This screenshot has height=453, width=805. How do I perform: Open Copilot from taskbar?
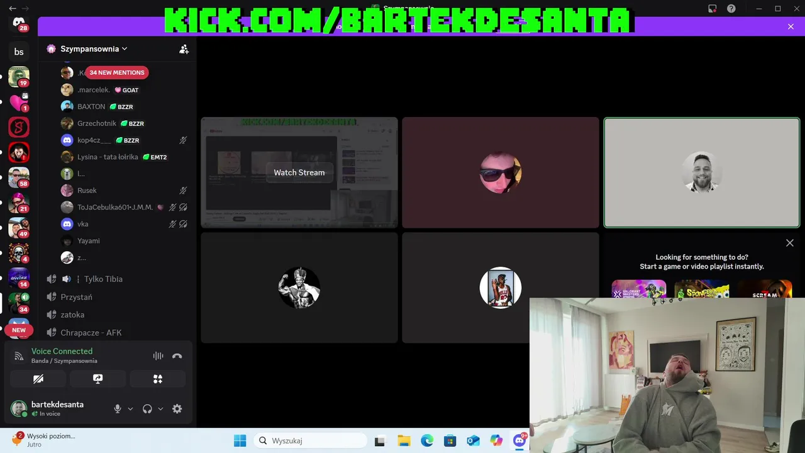click(497, 440)
